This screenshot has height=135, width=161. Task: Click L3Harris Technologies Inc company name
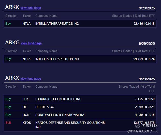58,99
